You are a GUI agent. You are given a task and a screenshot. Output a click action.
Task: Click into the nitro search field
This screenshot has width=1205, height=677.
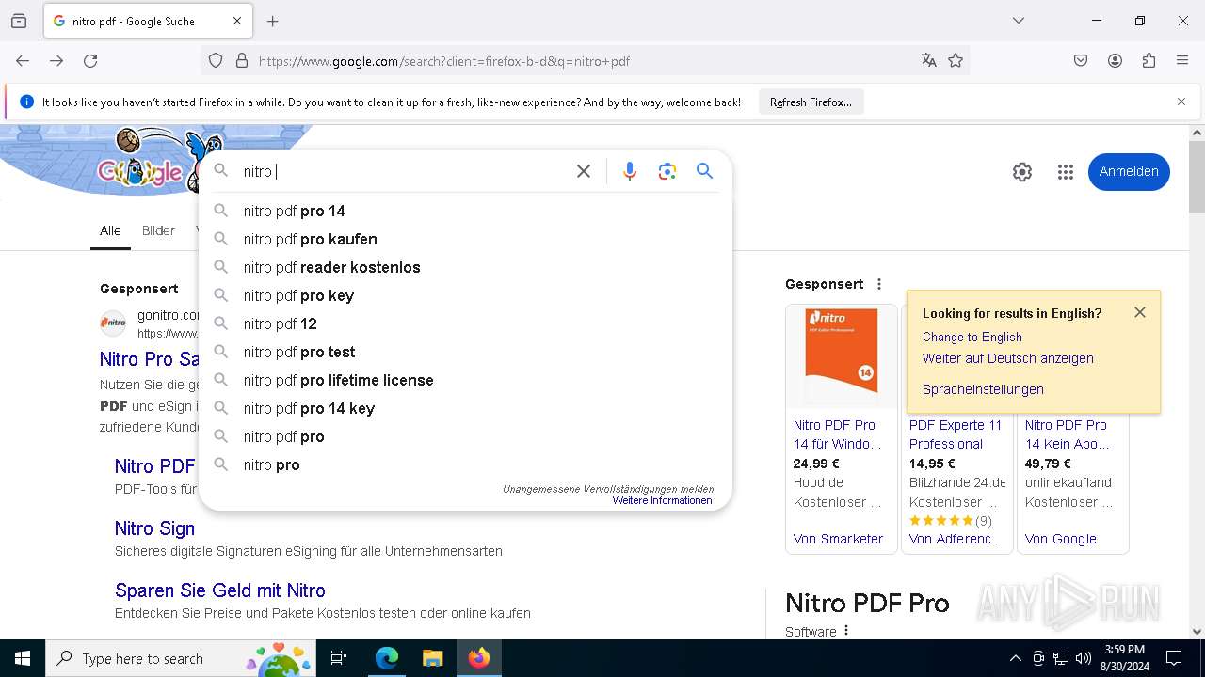pos(403,171)
